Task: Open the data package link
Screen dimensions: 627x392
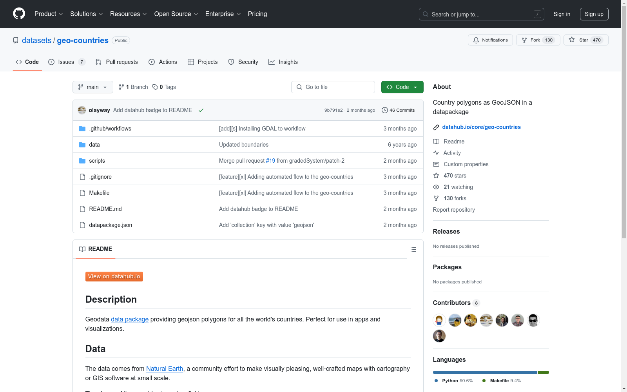Action: click(130, 319)
